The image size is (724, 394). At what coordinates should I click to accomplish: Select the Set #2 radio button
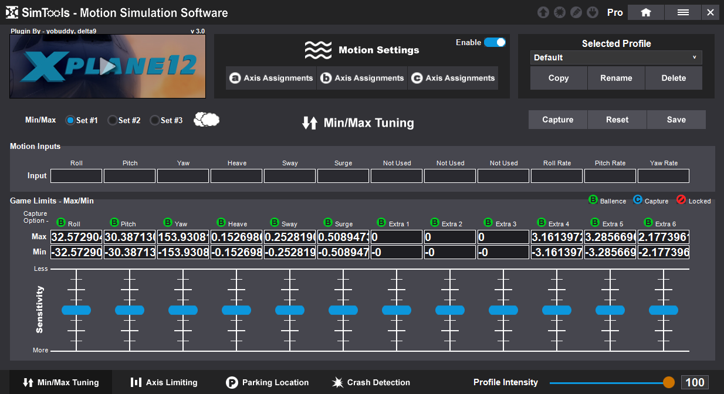pyautogui.click(x=111, y=120)
